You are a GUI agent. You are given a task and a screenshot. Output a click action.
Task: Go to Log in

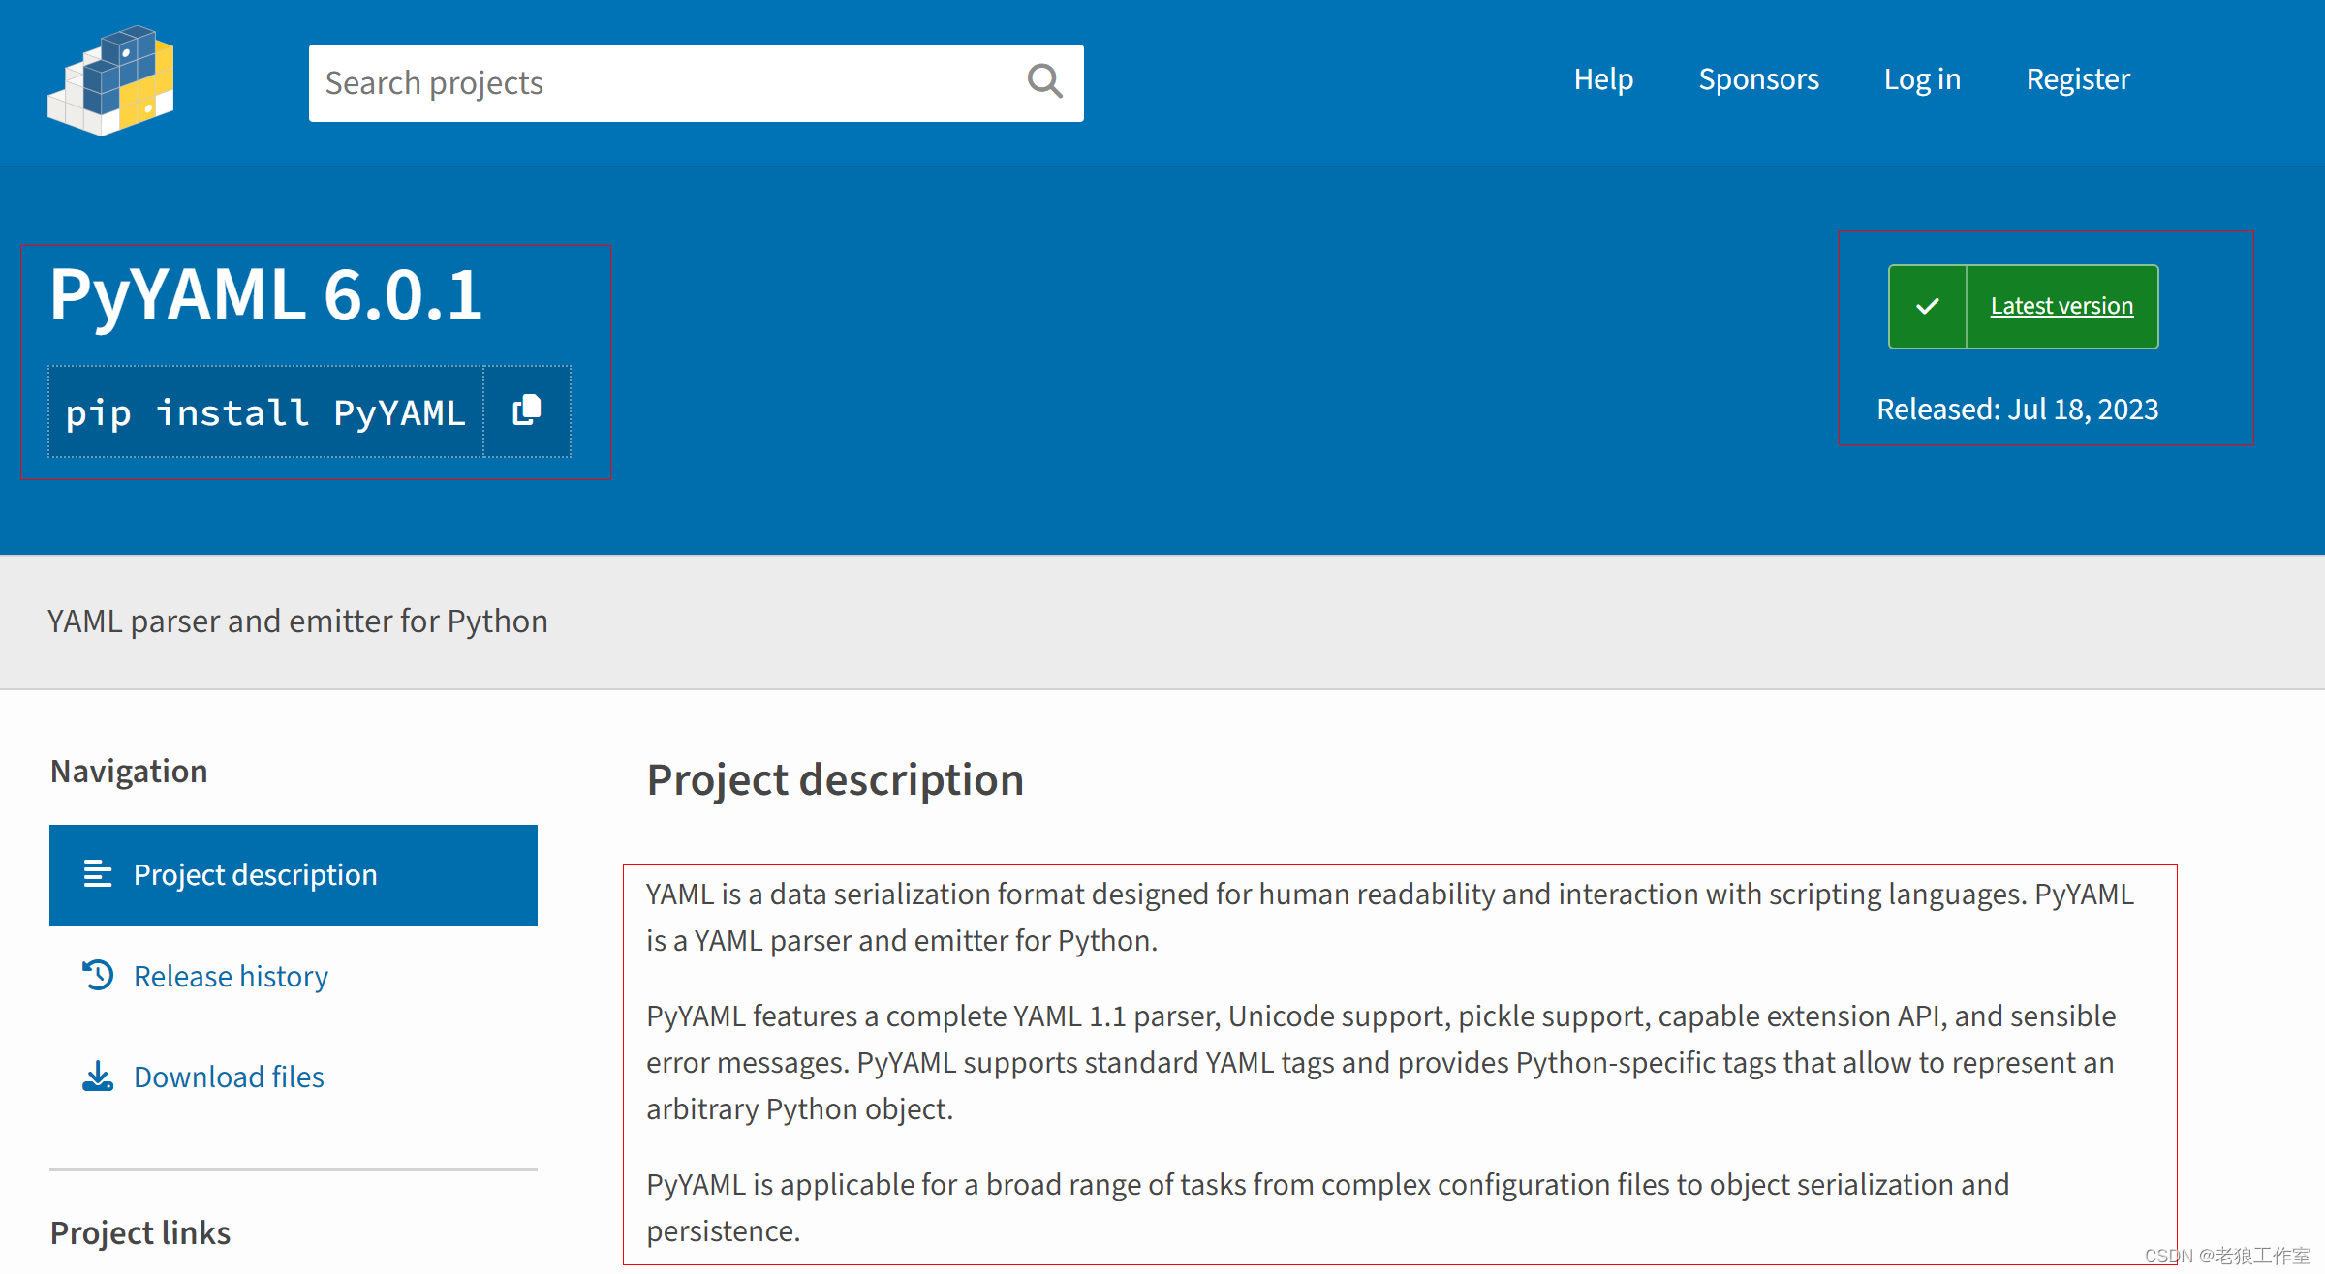pyautogui.click(x=1922, y=79)
